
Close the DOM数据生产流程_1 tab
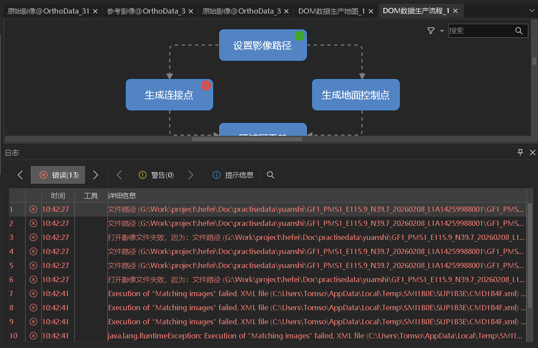(455, 11)
